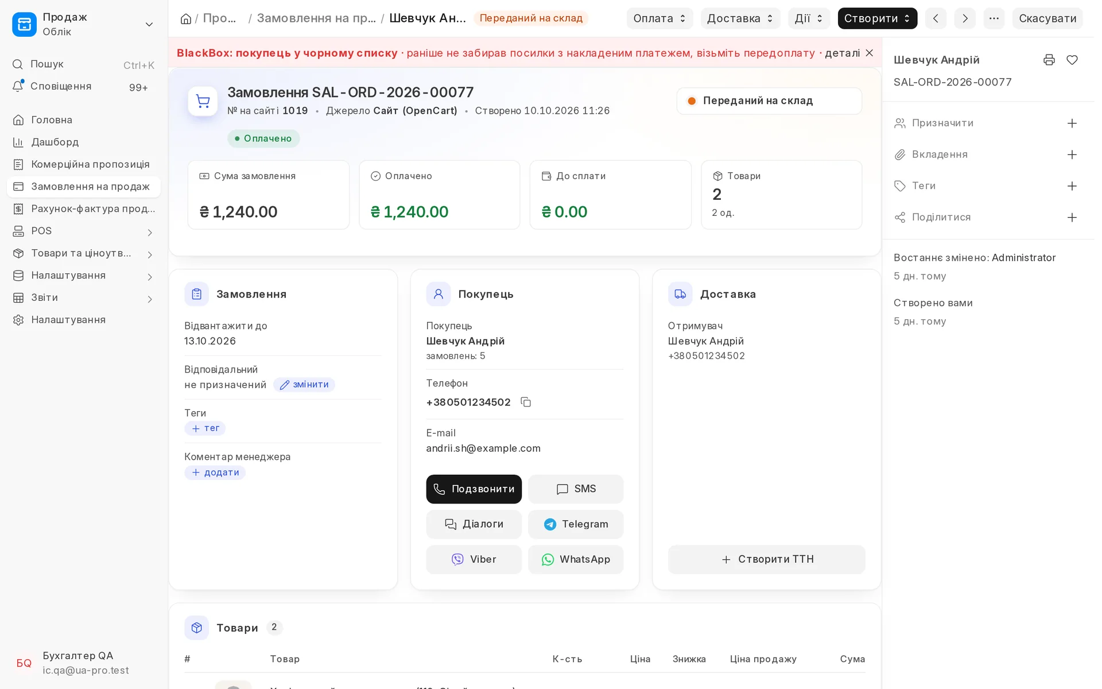This screenshot has height=689, width=1102.
Task: Open the Продаж Облік module switcher
Action: coord(84,25)
